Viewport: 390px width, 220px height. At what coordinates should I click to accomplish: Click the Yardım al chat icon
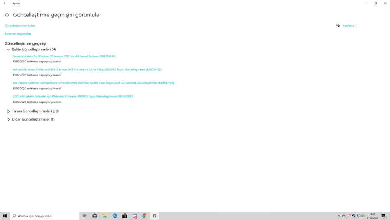click(x=338, y=26)
